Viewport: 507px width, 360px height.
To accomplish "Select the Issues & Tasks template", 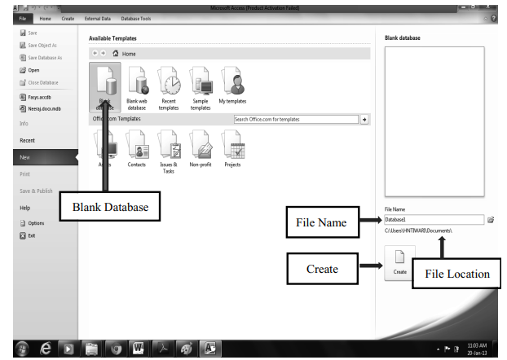I will tap(169, 147).
